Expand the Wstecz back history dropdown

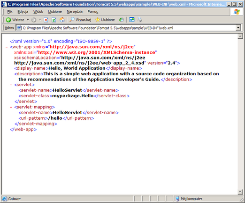28,20
